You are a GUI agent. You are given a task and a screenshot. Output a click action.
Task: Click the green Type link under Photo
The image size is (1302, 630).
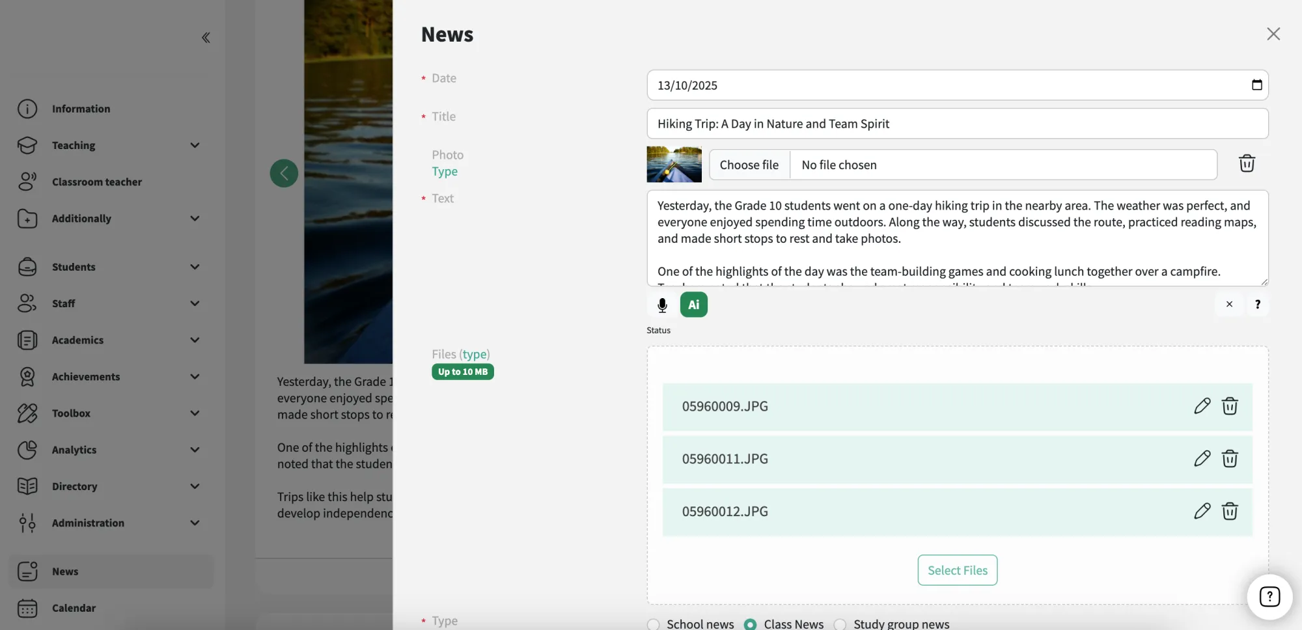445,171
